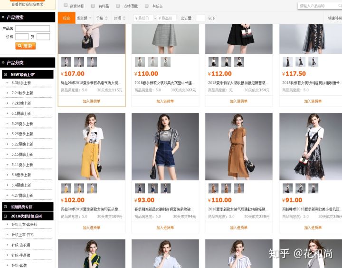
Task: Pick first variant thumbnail under ¥91.00 dress
Action: (x=287, y=188)
